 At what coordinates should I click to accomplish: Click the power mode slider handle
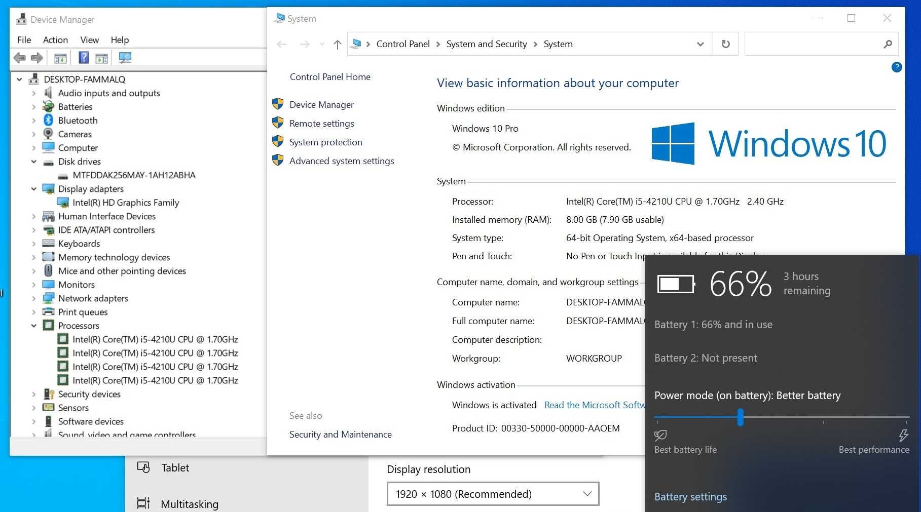pyautogui.click(x=741, y=417)
